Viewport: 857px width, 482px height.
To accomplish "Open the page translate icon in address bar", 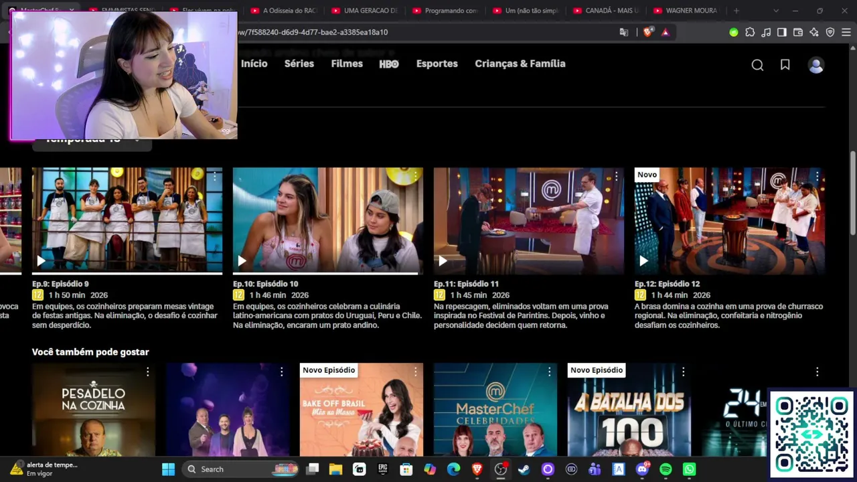I will (624, 32).
